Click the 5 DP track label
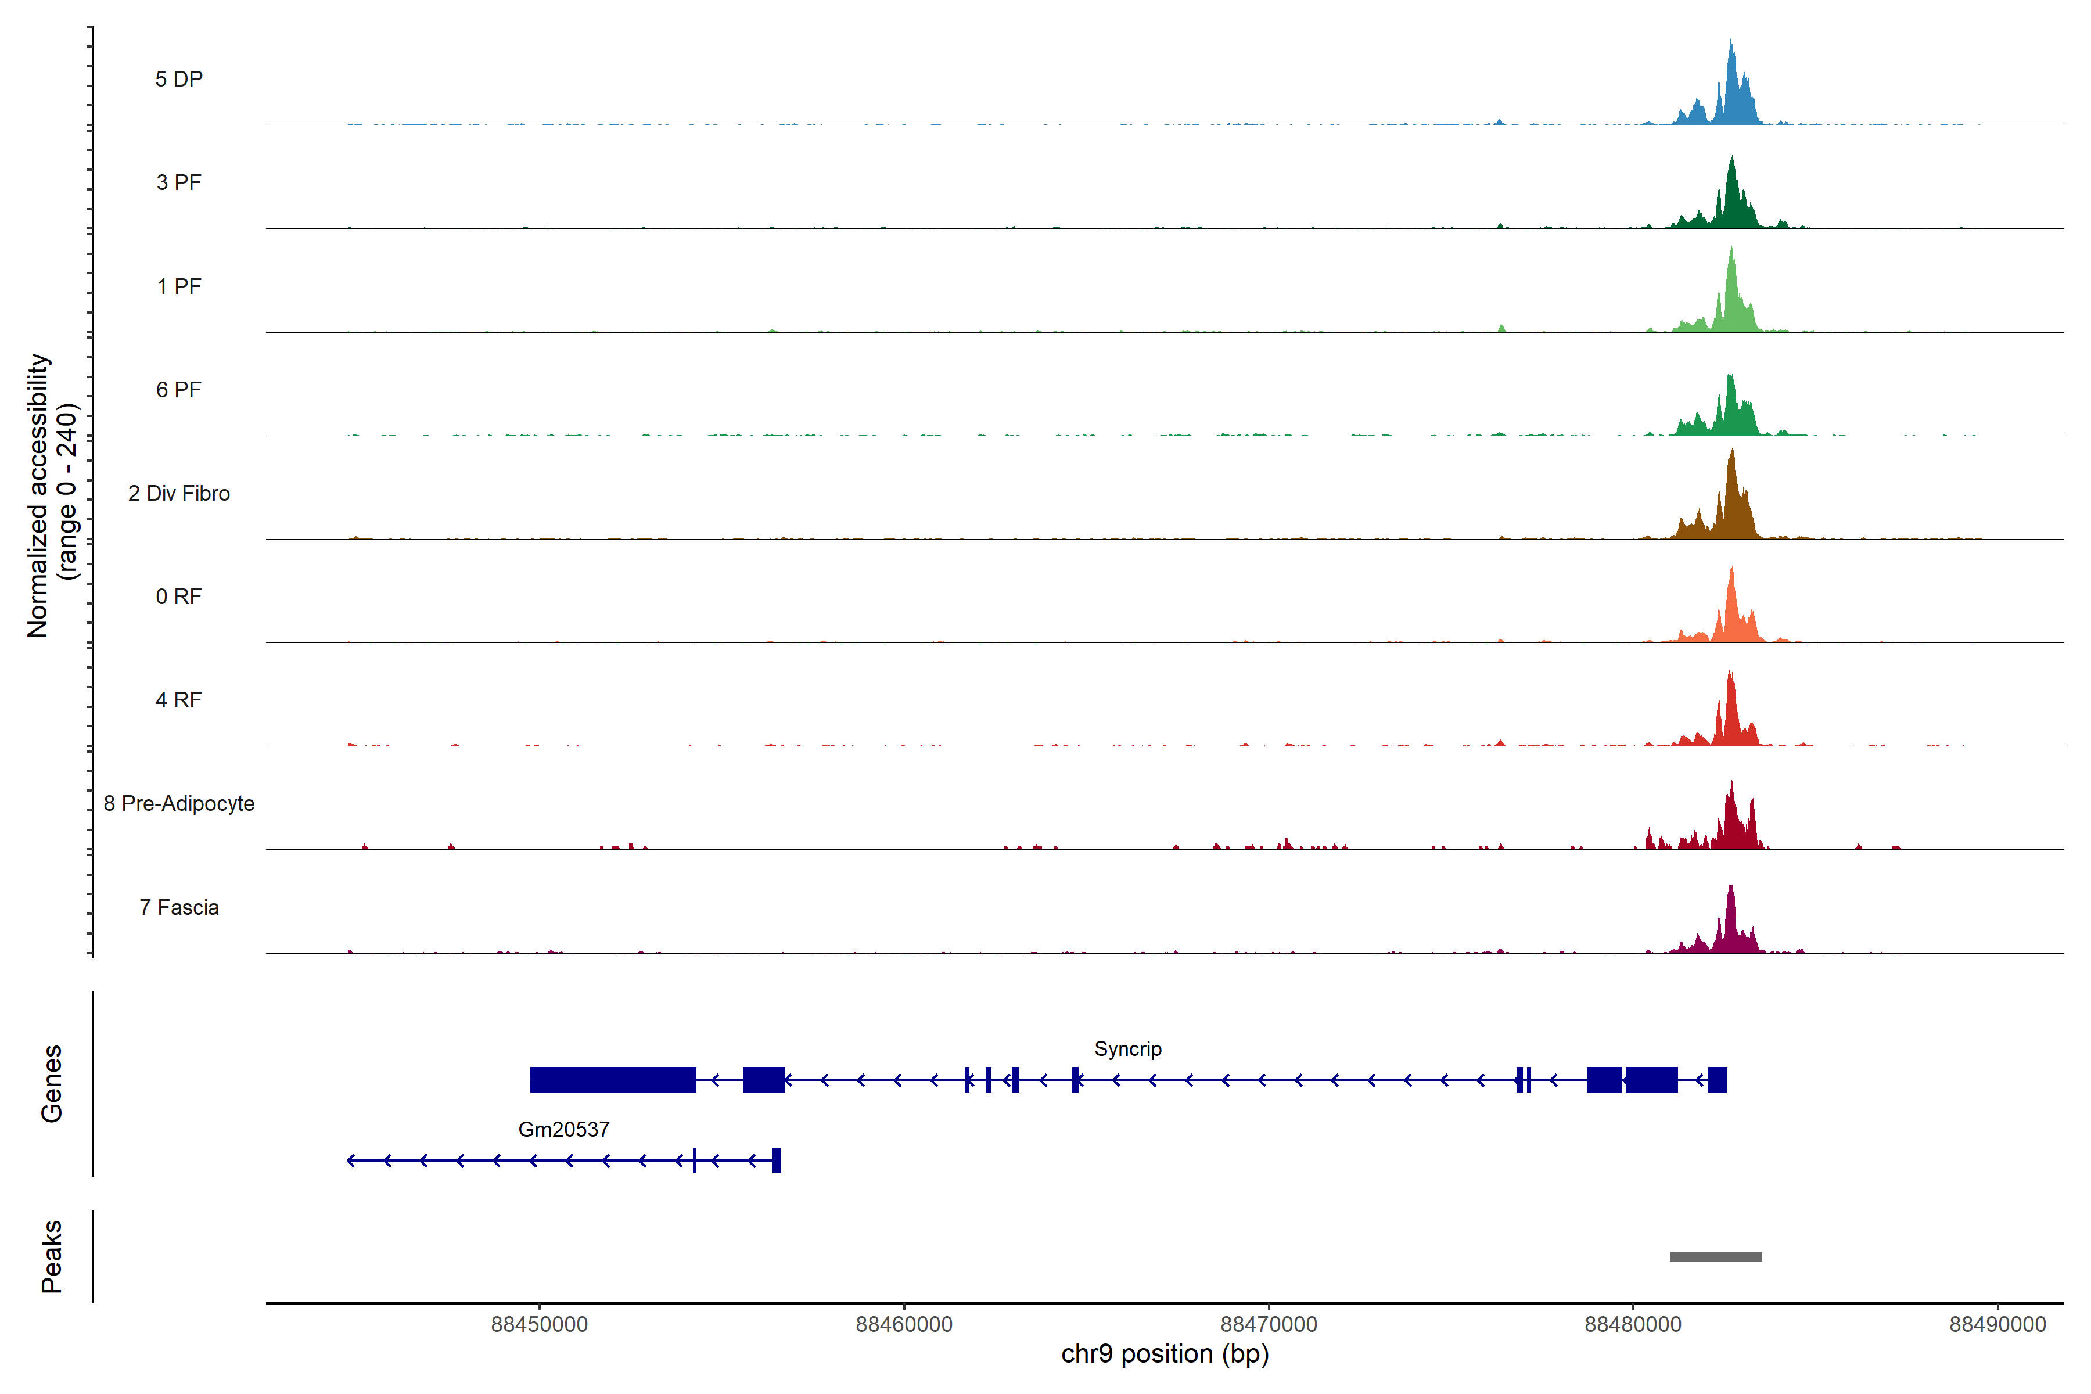The height and width of the screenshot is (1394, 2091). pyautogui.click(x=179, y=79)
